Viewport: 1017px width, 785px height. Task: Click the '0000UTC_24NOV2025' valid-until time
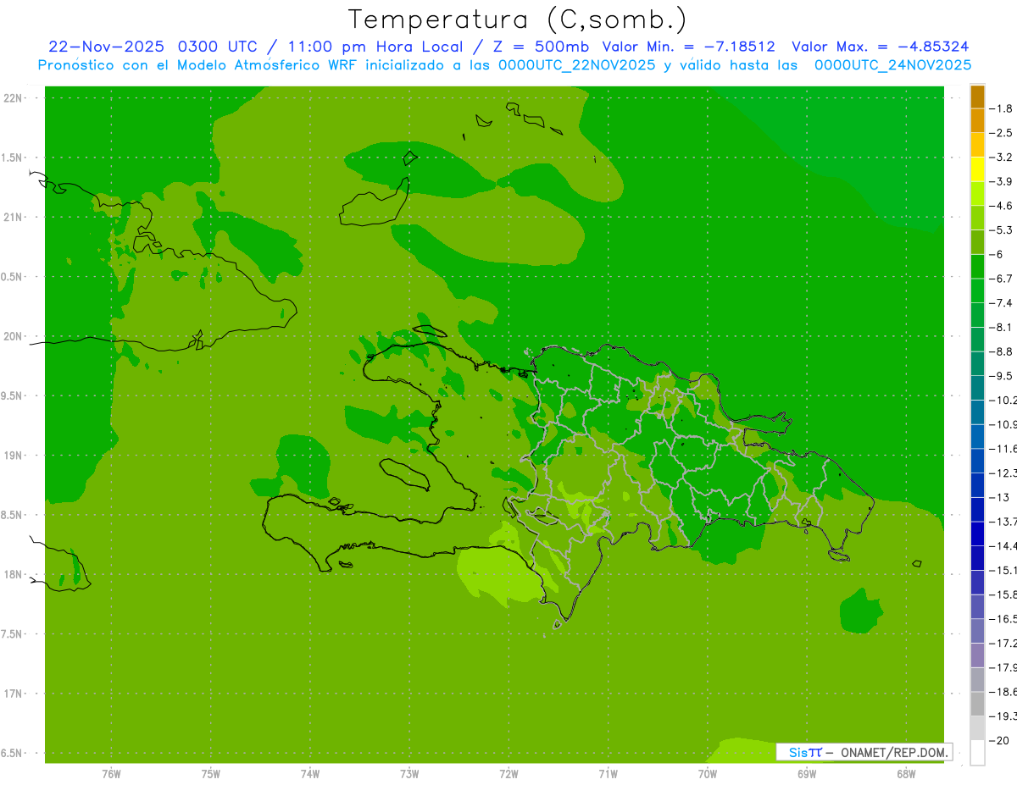pyautogui.click(x=892, y=65)
